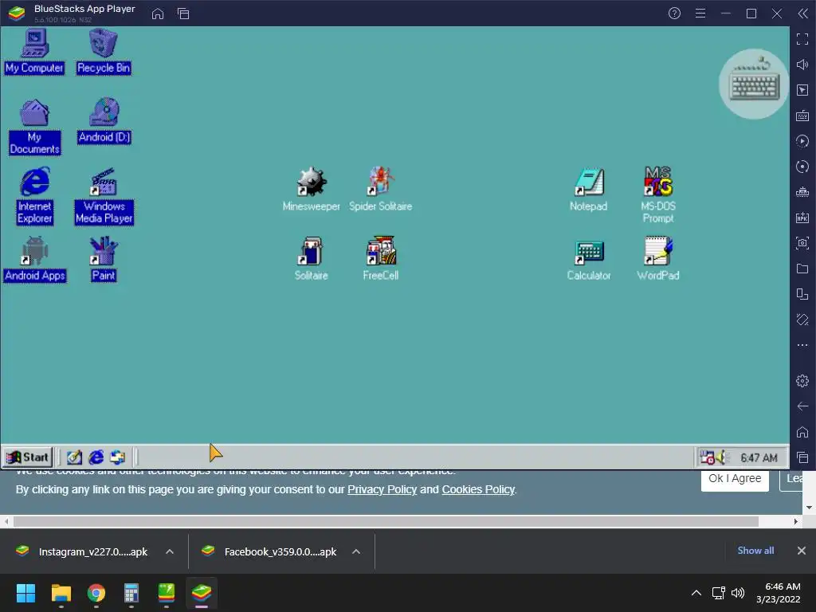816x612 pixels.
Task: Open the Instagram apk download item
Action: (x=82, y=551)
